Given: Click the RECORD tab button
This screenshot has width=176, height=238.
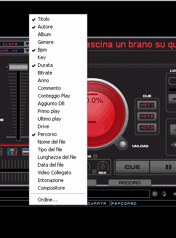Looking at the screenshot, I should tap(130, 182).
